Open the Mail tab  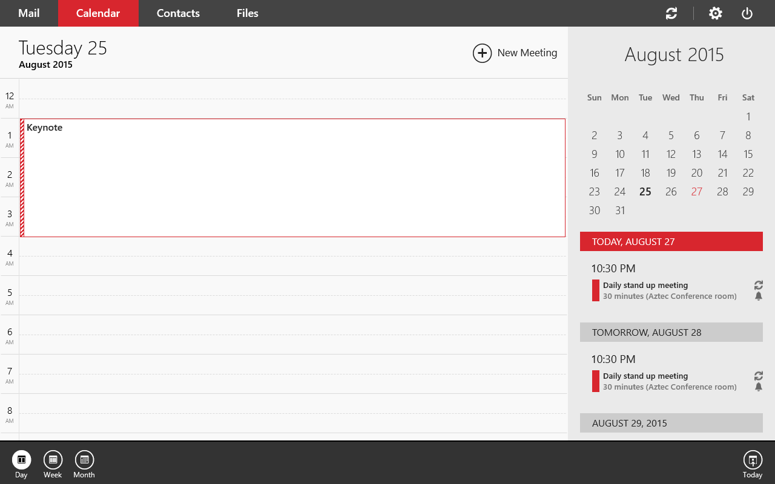(29, 13)
